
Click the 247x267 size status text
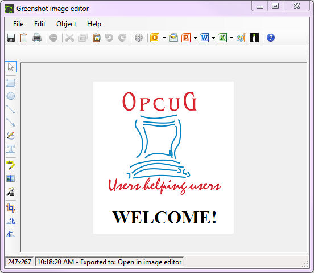tap(19, 262)
